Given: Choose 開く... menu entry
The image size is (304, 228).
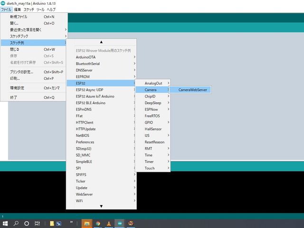Looking at the screenshot, I should click(34, 23).
